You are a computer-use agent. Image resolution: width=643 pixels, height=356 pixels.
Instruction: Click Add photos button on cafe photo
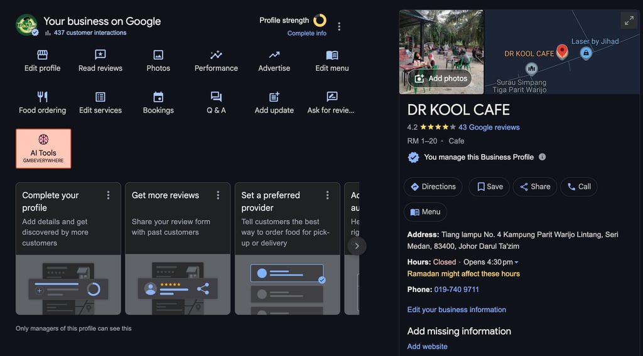pos(441,78)
